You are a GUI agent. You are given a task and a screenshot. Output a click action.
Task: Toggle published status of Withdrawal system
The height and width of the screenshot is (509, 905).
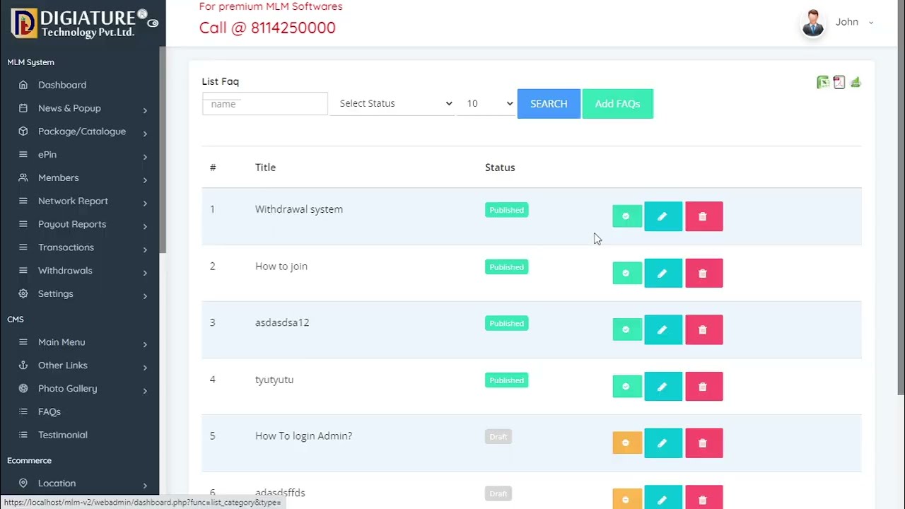pyautogui.click(x=626, y=216)
